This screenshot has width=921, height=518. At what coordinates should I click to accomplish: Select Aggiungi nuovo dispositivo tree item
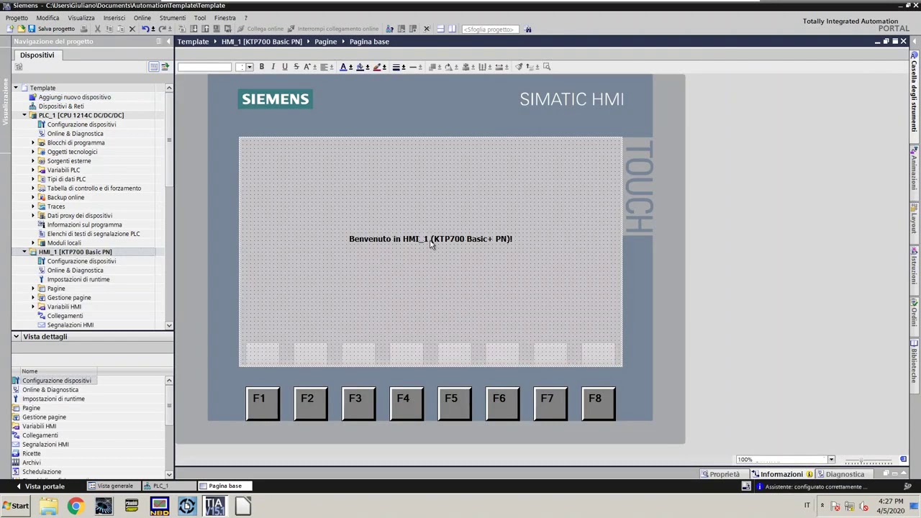coord(74,97)
